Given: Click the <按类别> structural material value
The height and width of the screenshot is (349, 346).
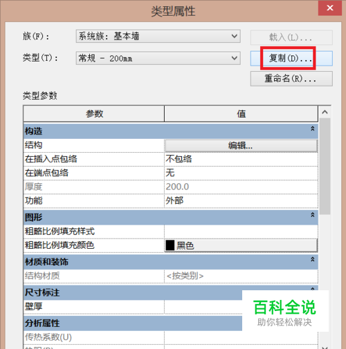Looking at the screenshot, I should (x=241, y=276).
